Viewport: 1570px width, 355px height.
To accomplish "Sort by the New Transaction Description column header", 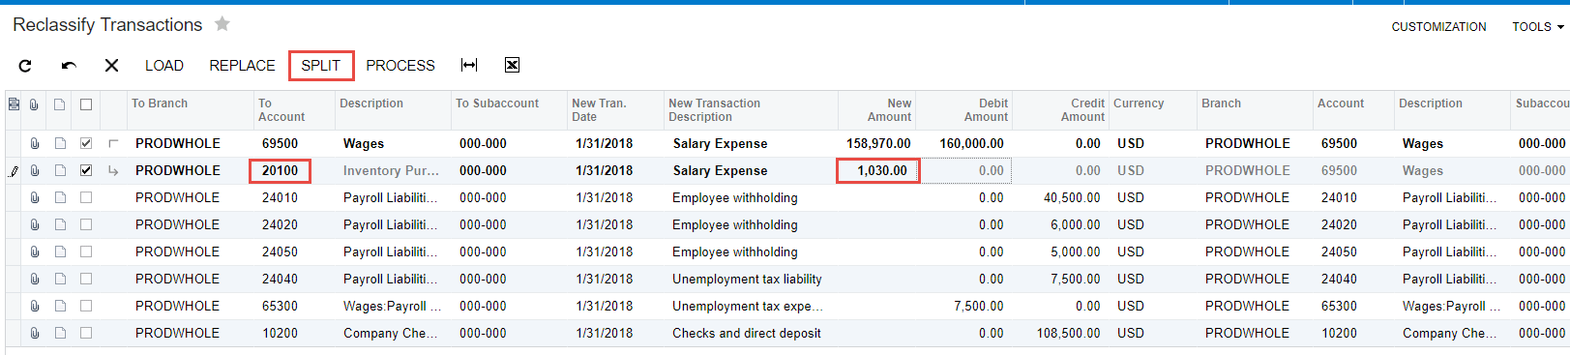I will click(x=751, y=110).
